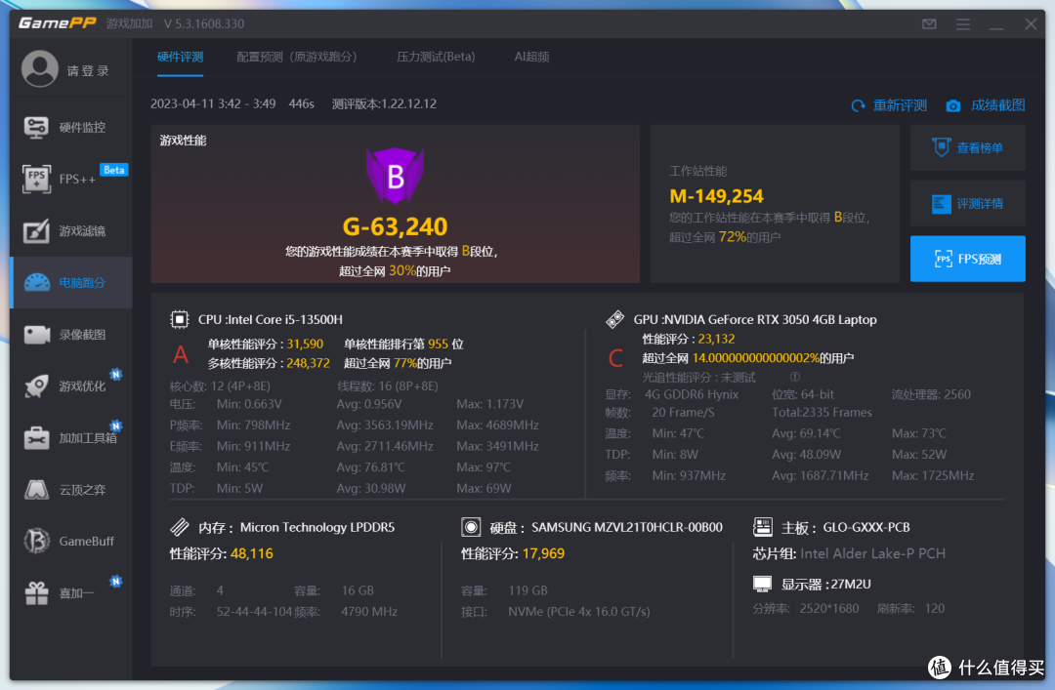Click the 请登录 login text
Screen dimensions: 1055x690
coord(88,70)
